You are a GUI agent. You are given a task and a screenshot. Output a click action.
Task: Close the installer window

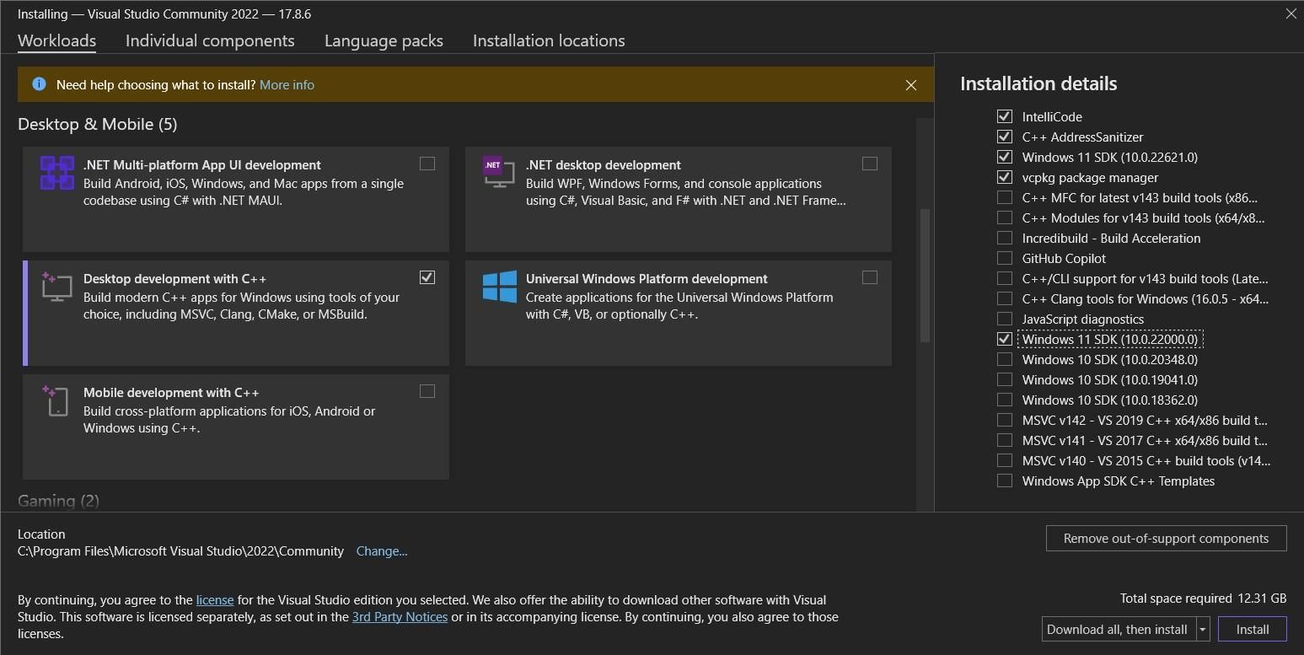tap(1291, 13)
